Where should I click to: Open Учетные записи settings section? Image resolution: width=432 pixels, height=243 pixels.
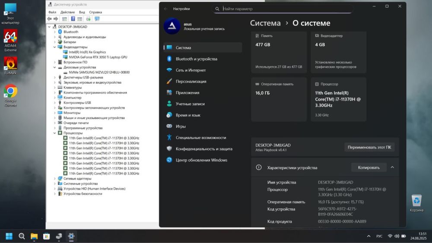point(203,104)
